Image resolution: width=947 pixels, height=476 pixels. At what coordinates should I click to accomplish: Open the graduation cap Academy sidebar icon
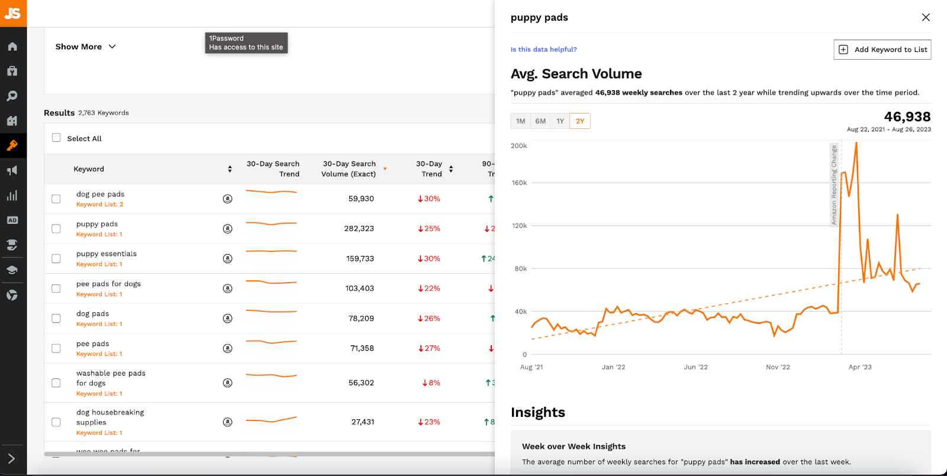coord(12,270)
